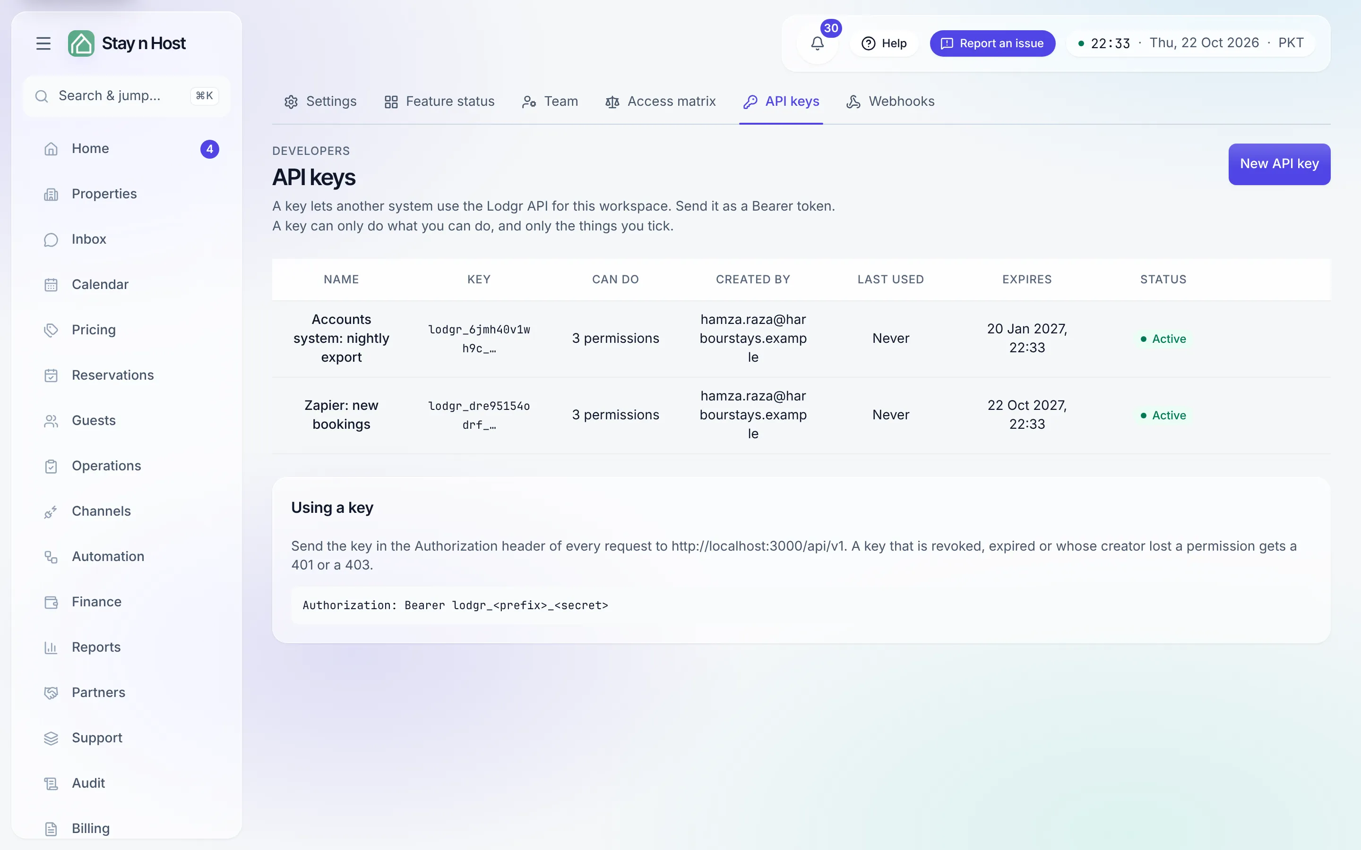Click the Operations clipboard icon

[x=51, y=466]
